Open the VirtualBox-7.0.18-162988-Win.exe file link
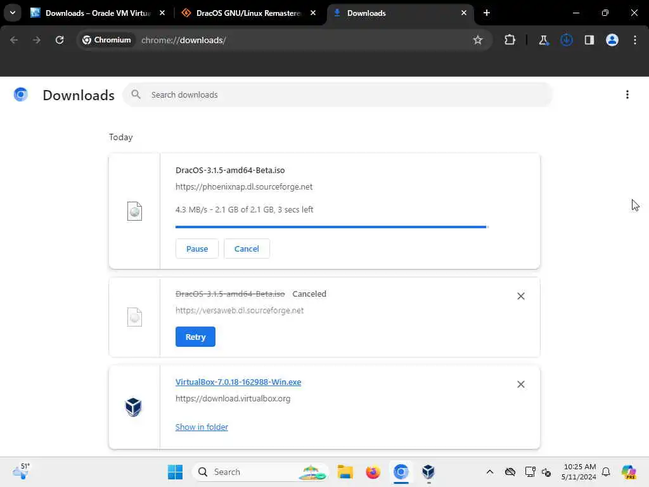 click(x=238, y=382)
